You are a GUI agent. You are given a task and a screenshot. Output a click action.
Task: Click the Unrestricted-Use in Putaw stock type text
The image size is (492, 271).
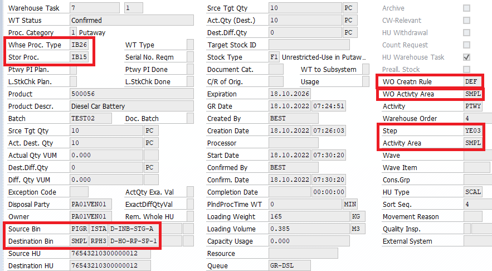click(324, 57)
